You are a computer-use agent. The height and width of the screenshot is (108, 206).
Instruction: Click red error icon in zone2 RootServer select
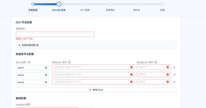pos(168,74)
